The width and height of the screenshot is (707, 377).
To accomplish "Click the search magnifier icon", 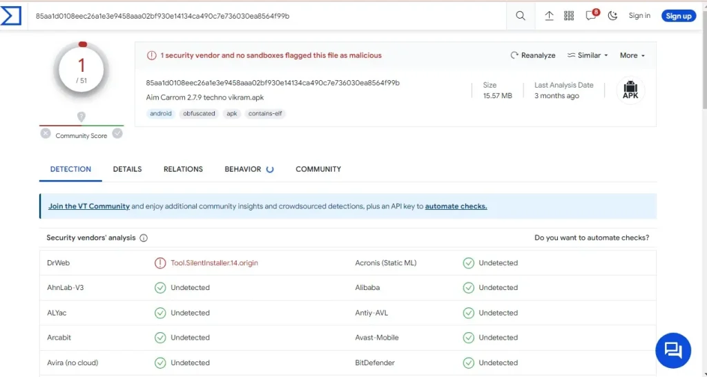I will (x=521, y=16).
